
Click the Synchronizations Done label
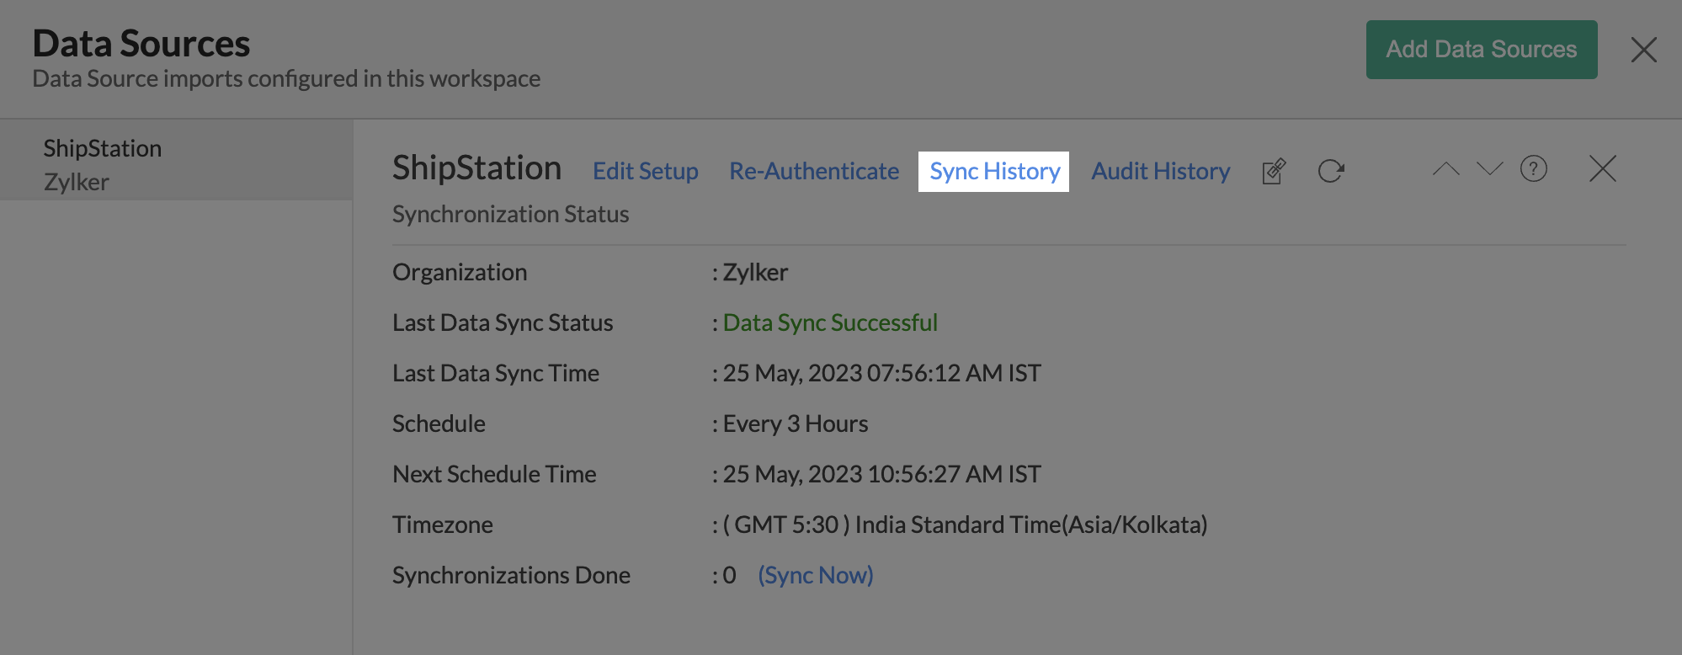pyautogui.click(x=512, y=576)
